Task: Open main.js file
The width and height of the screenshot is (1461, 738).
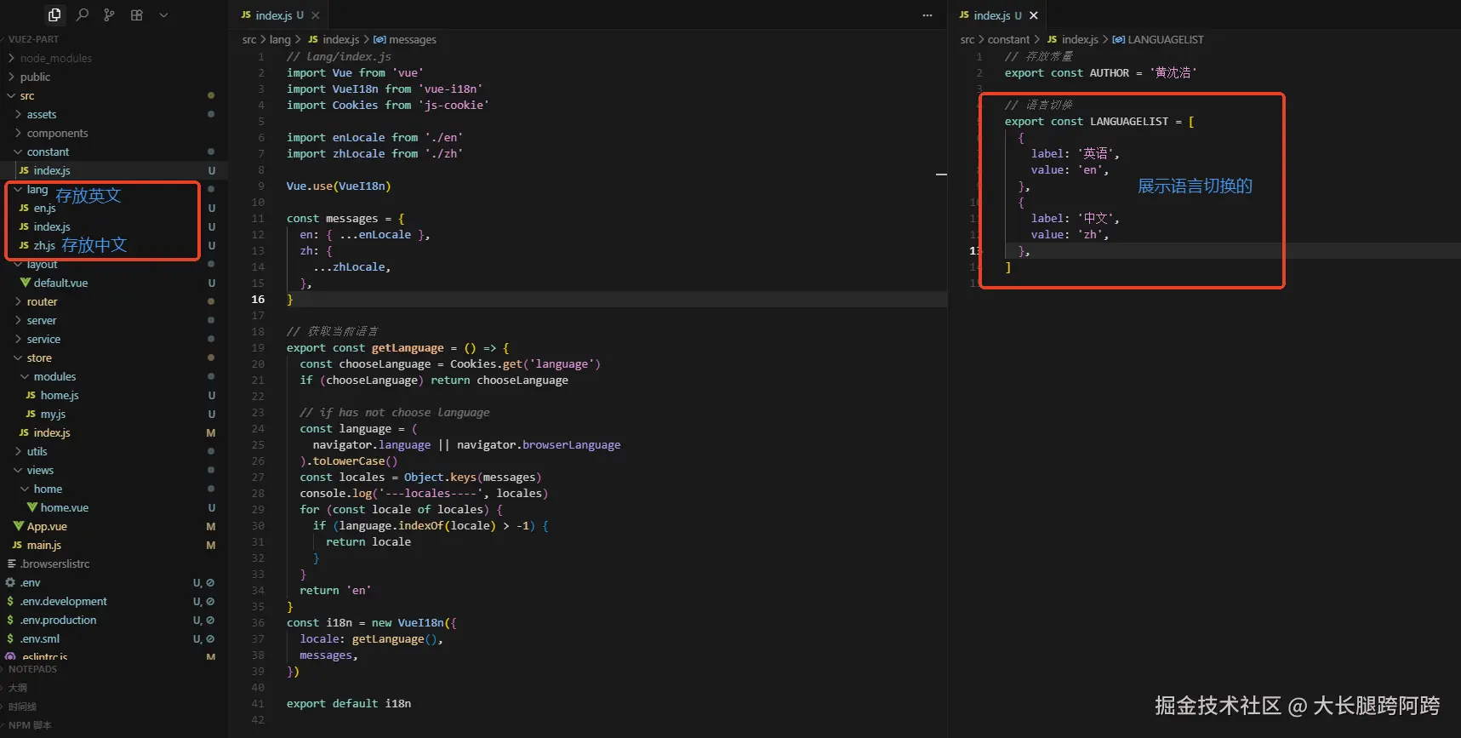Action: (x=114, y=545)
